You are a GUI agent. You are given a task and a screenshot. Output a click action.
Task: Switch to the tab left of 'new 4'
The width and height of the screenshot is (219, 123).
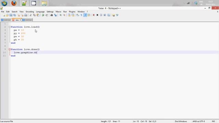pyautogui.click(x=6, y=20)
